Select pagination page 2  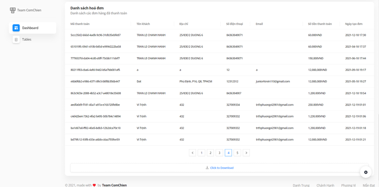click(x=210, y=153)
